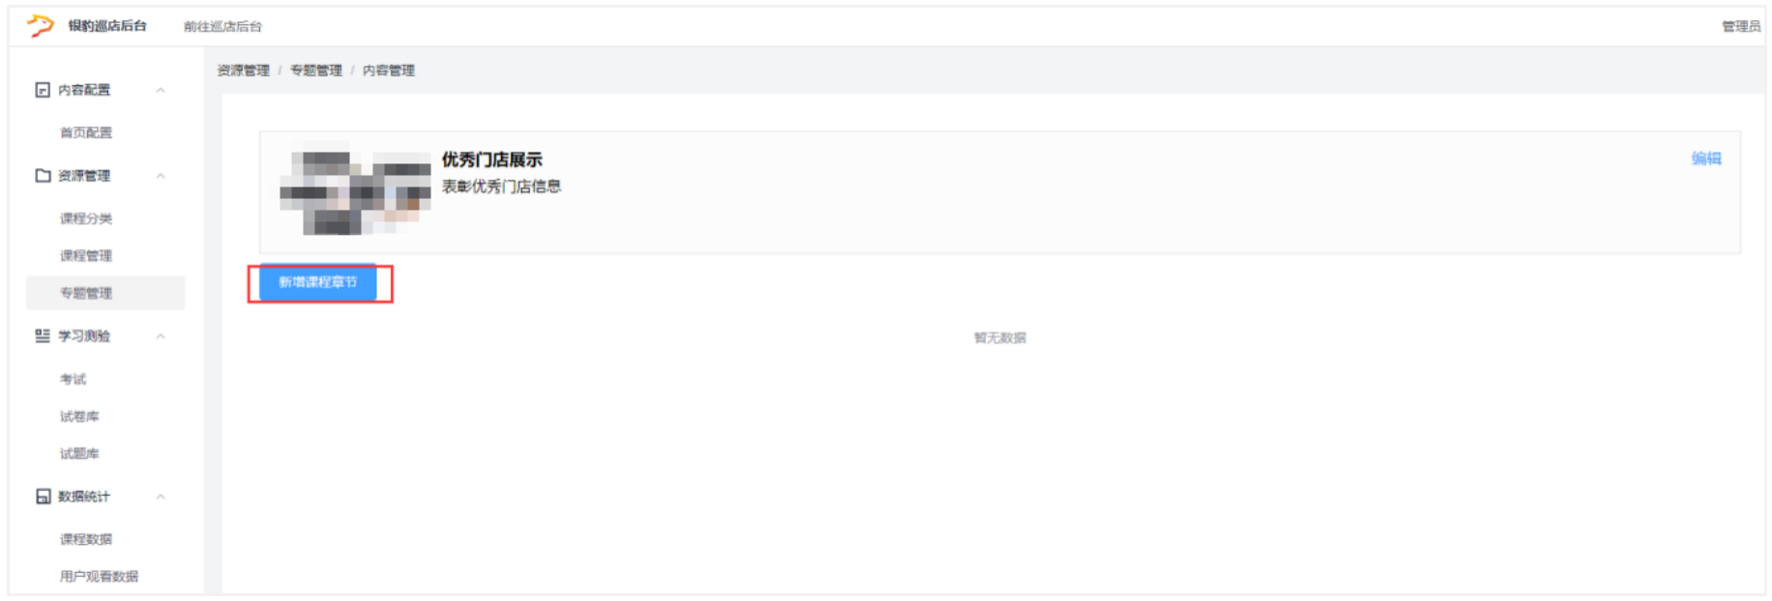Click the 内容配置 section icon
This screenshot has height=601, width=1772.
(43, 90)
